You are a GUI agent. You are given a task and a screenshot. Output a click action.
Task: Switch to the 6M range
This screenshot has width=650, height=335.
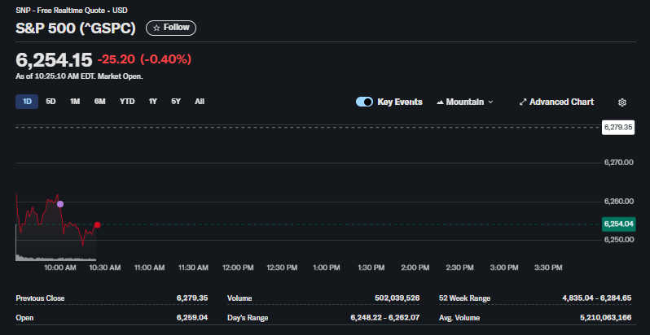(100, 102)
